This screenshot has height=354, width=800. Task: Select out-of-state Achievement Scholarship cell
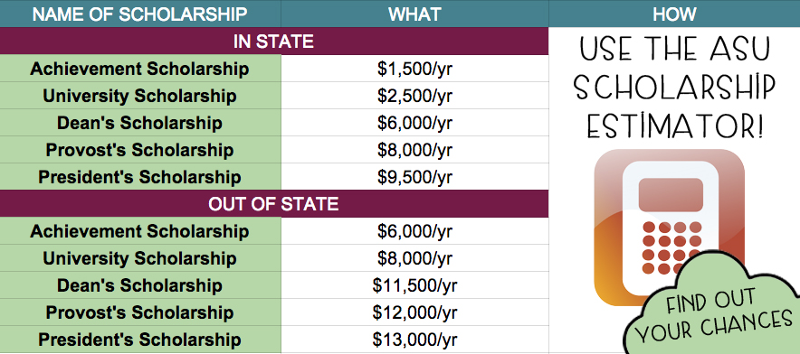(140, 231)
